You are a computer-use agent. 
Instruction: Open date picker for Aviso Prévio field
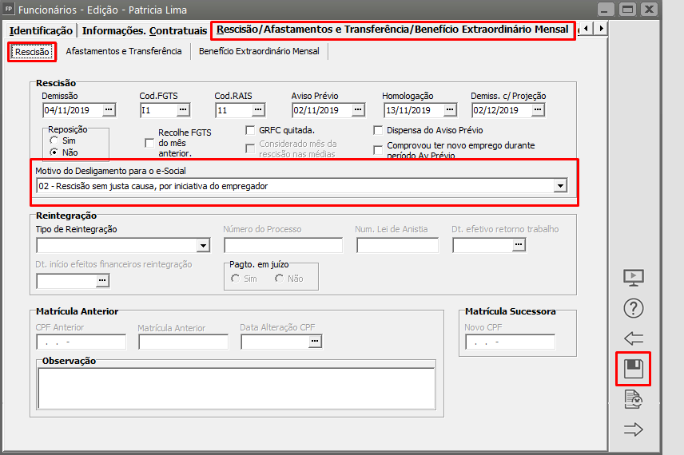click(358, 110)
